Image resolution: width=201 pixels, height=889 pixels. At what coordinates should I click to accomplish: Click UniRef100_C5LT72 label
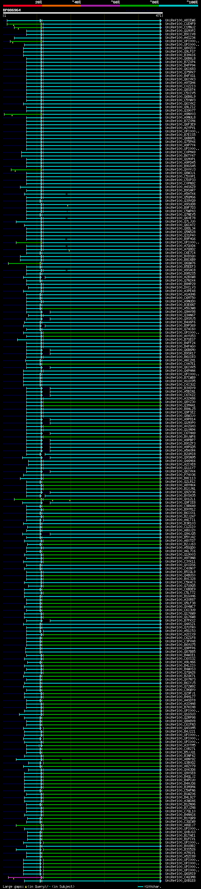tap(180, 593)
